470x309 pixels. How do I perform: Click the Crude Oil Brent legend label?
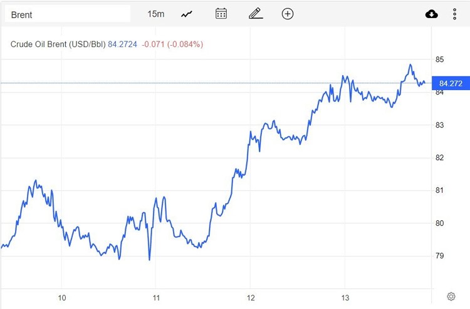58,44
